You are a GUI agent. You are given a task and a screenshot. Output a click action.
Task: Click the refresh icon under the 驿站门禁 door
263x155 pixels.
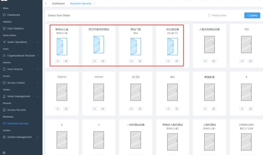point(131,61)
